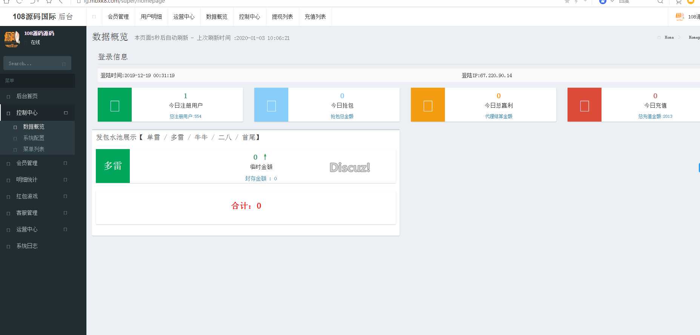
Task: Click the Home breadcrumb link
Action: 669,37
